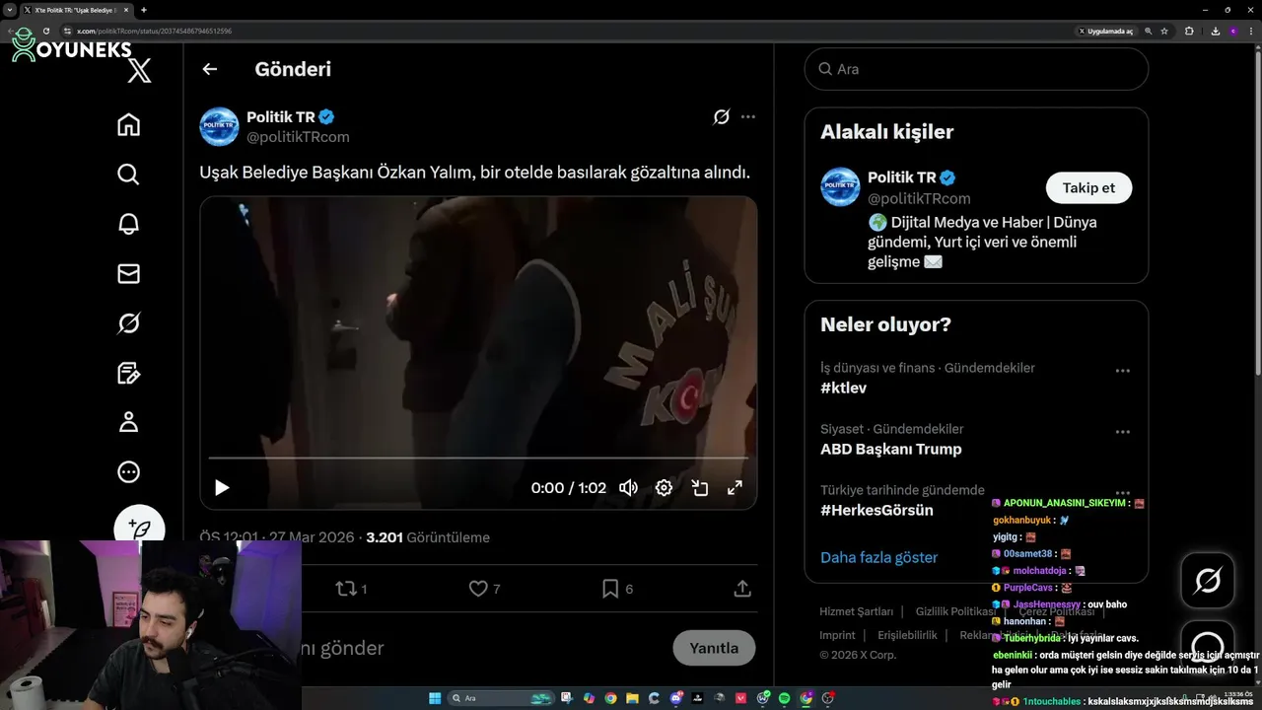
Task: Go to the X Home icon in sidebar
Action: coord(128,125)
